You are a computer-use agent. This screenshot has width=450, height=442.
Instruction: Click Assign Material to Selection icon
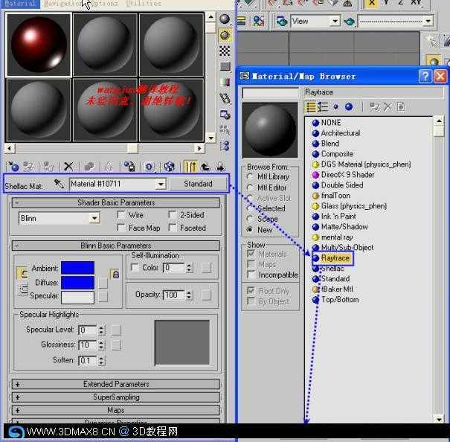pos(48,166)
